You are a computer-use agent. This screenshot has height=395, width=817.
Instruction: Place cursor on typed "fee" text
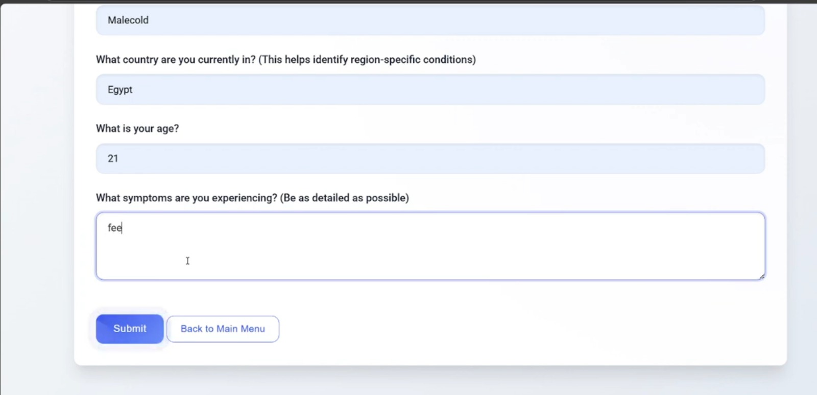(114, 228)
